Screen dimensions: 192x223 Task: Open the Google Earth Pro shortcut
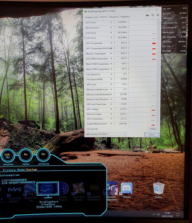pyautogui.click(x=31, y=193)
